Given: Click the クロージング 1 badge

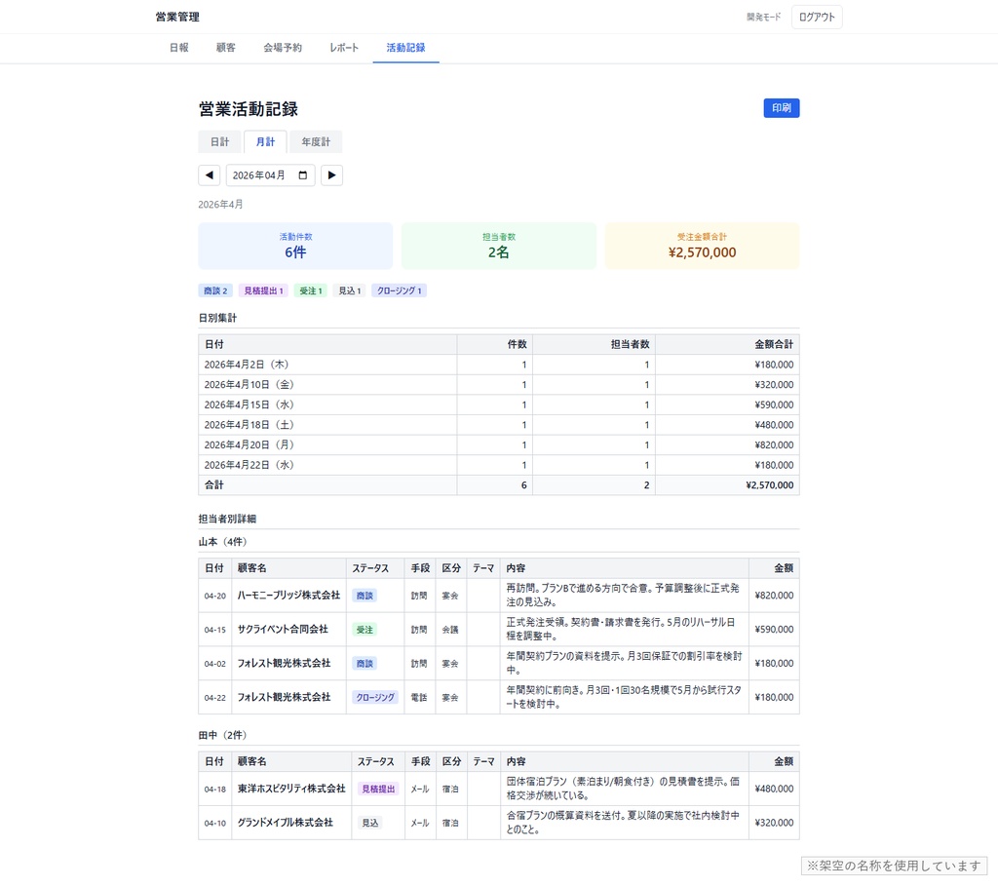Looking at the screenshot, I should (x=399, y=289).
